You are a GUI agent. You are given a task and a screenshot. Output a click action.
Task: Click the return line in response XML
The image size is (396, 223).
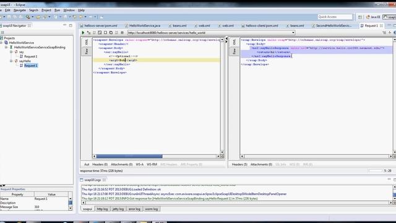273,52
